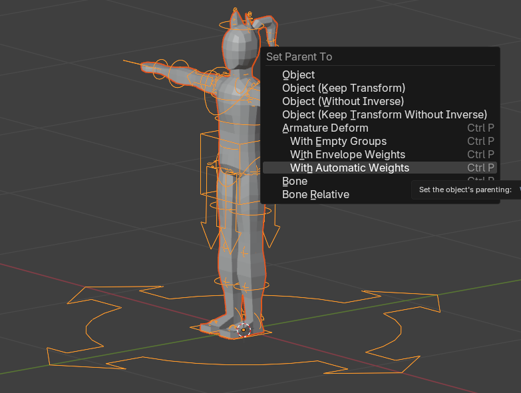Select Object (Keep Transform) menu entry
Screen dimensions: 521x393
coord(343,88)
